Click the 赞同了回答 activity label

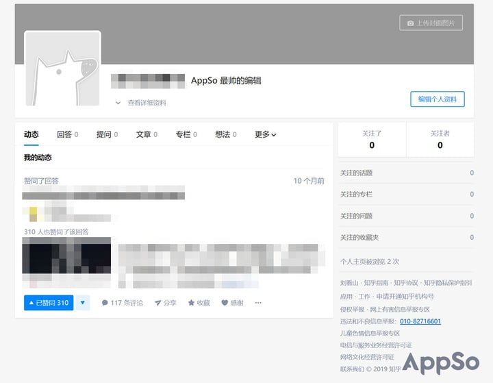(41, 181)
